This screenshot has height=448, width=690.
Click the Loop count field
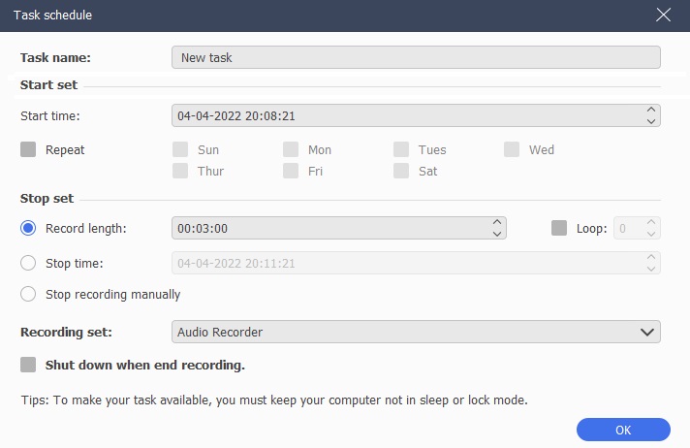(x=637, y=228)
